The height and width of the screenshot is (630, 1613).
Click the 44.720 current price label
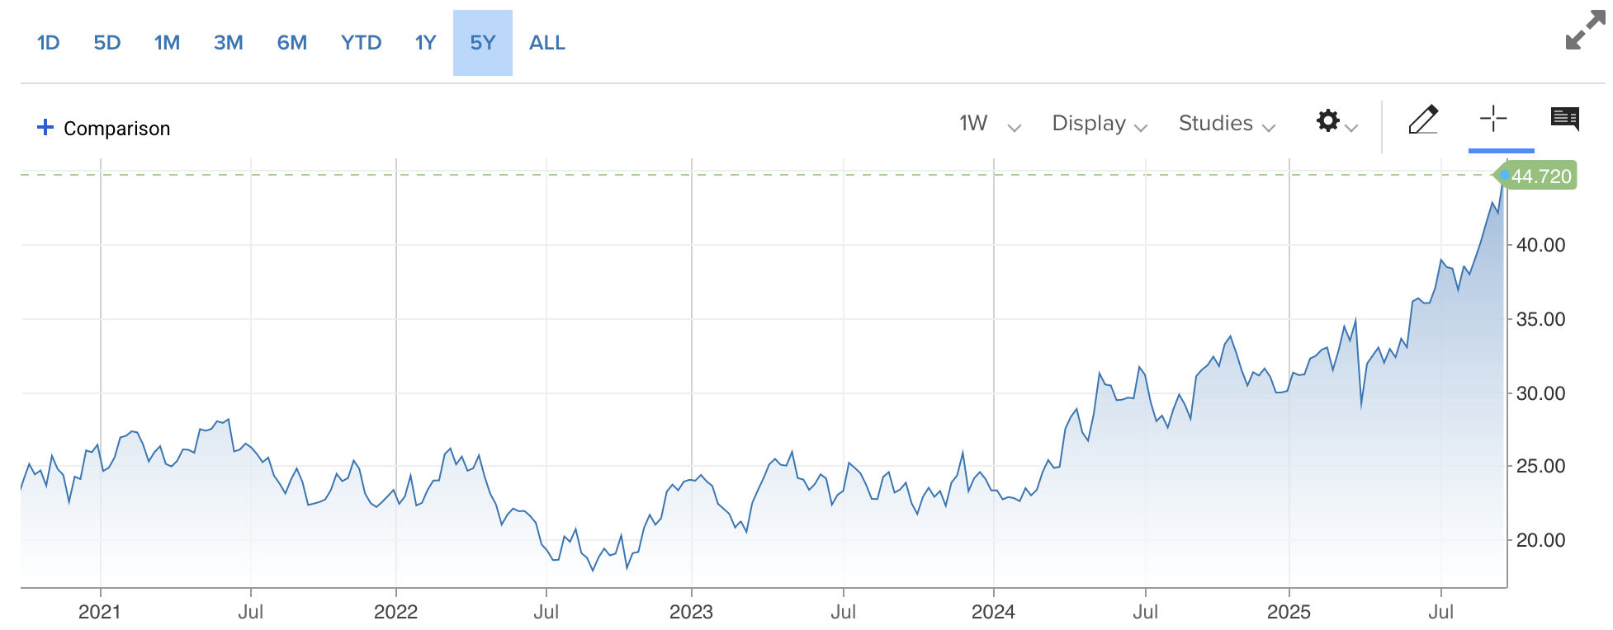click(1540, 176)
